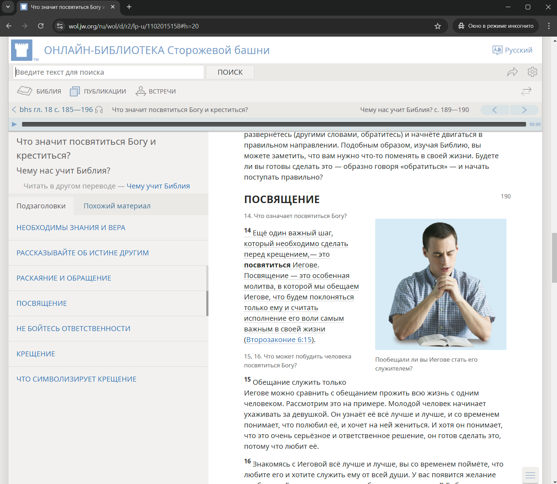Image resolution: width=557 pixels, height=484 pixels.
Task: Click paragraph number 15
Action: [248, 379]
